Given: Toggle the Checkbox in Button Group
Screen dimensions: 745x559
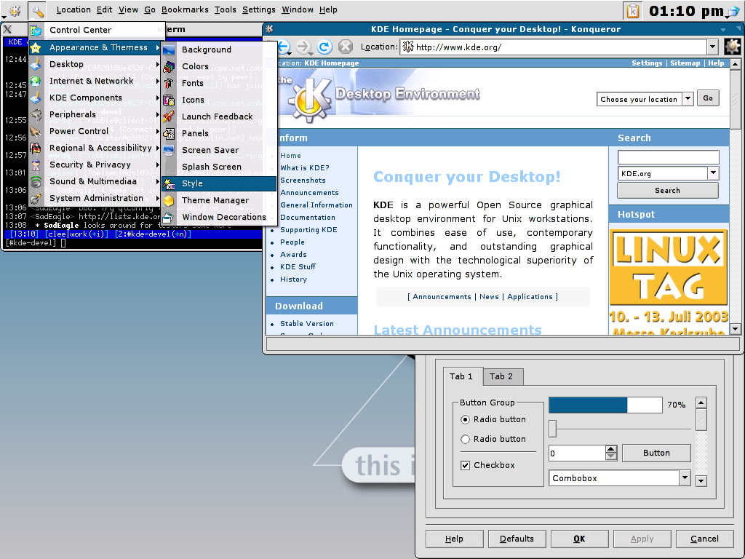Looking at the screenshot, I should click(465, 465).
